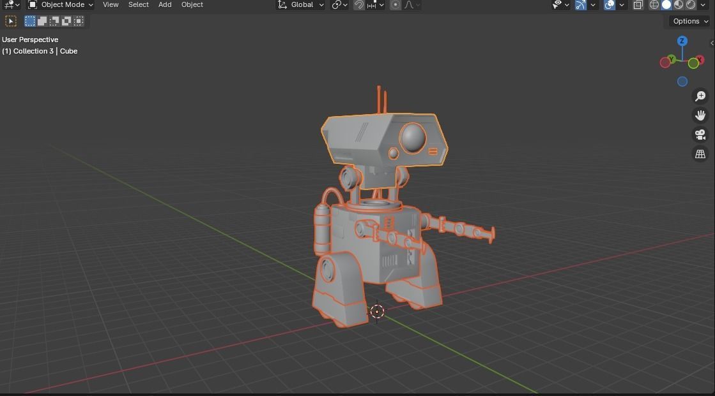This screenshot has width=715, height=396.
Task: Click the unlabeled red gizmo circle
Action: 665,63
